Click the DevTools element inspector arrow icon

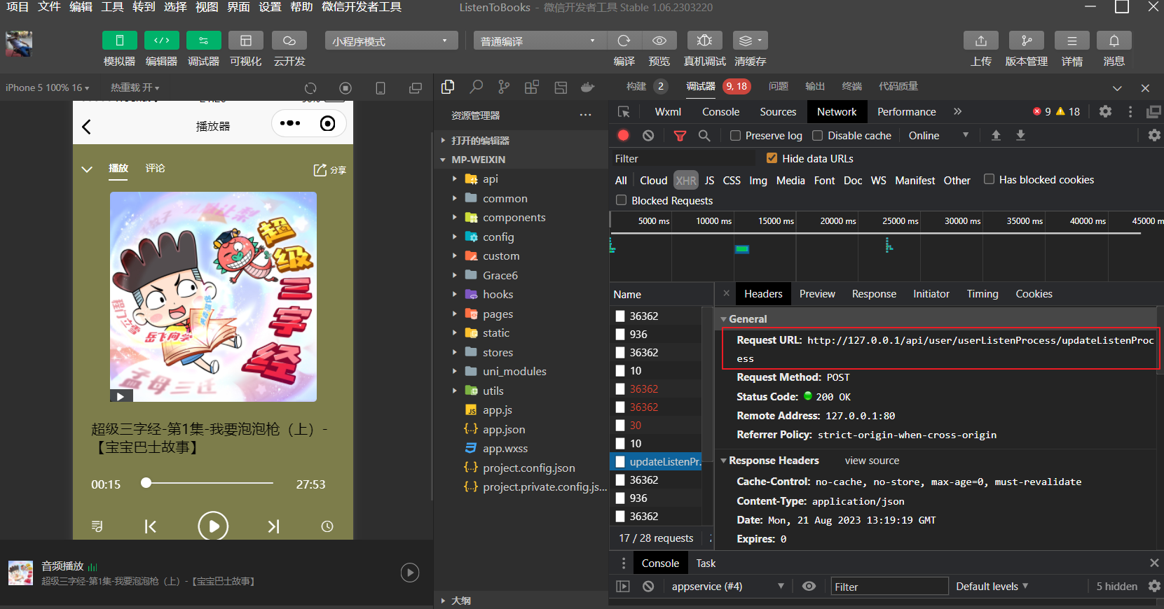624,112
